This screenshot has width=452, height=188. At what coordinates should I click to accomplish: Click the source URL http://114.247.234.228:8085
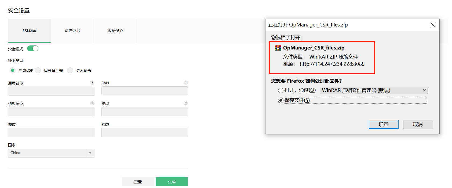332,64
